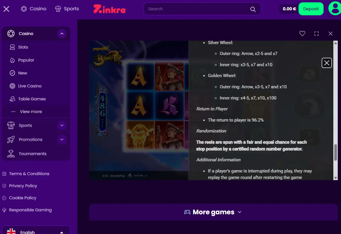The image size is (341, 234).
Task: Click the search magnifier icon
Action: pos(253,9)
